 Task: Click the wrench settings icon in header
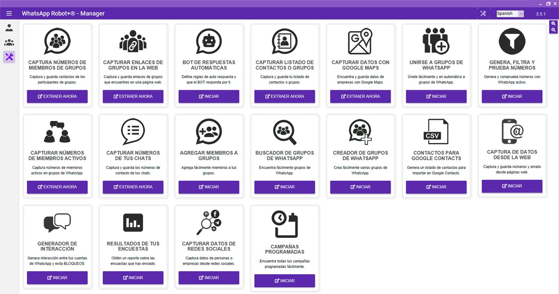click(x=483, y=13)
